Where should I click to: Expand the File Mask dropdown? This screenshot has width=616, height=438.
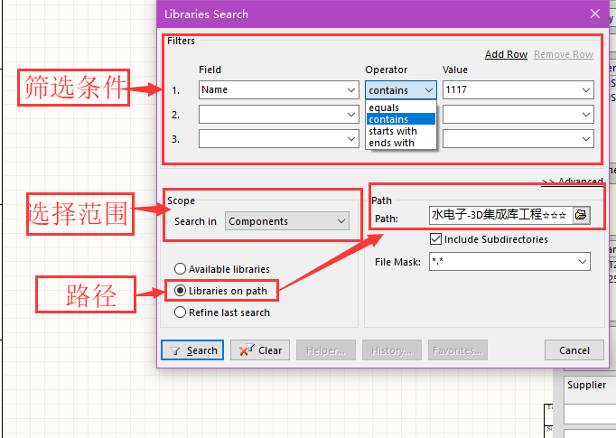click(583, 262)
